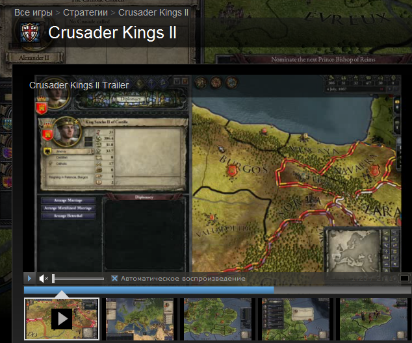This screenshot has width=412, height=343.
Task: Click the Crusader Kings II breadcrumb link
Action: pyautogui.click(x=153, y=12)
